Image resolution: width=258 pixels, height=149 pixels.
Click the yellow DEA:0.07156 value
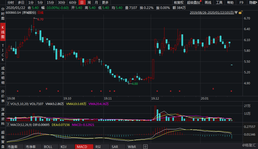61,125
